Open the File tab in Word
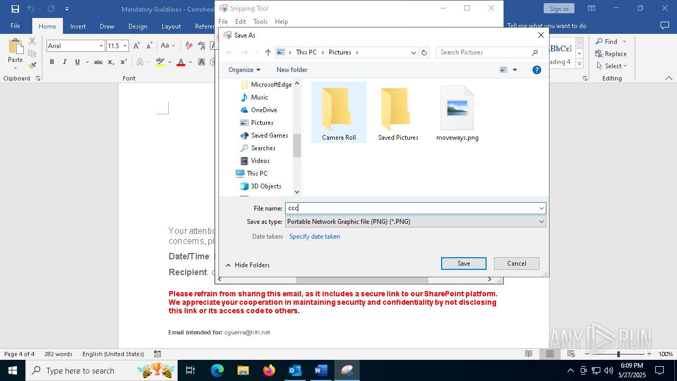Image resolution: width=677 pixels, height=381 pixels. click(15, 26)
